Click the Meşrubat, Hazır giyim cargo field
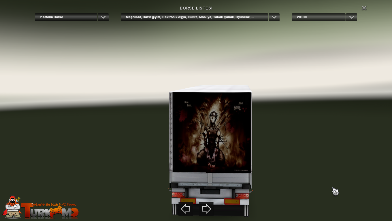The height and width of the screenshot is (221, 392). tap(195, 17)
